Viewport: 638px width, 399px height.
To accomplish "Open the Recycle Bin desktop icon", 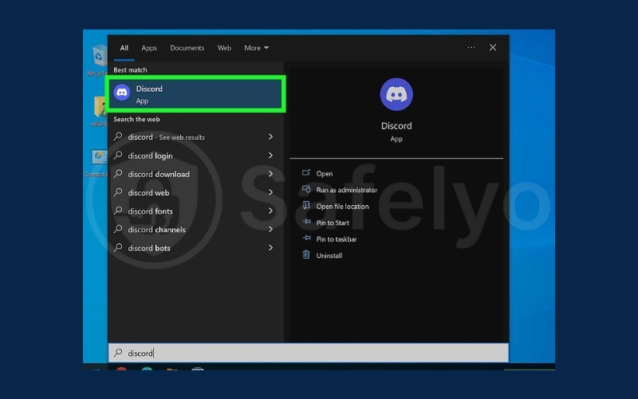I will click(99, 59).
